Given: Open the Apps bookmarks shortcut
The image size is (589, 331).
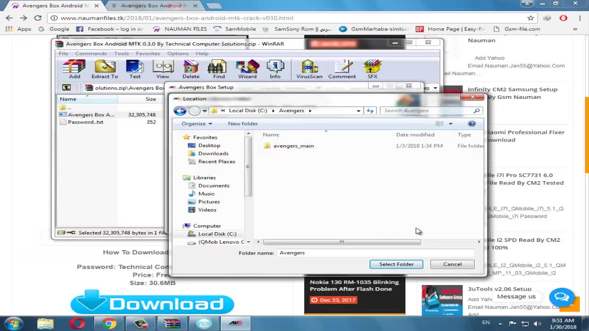Looking at the screenshot, I should pyautogui.click(x=18, y=29).
